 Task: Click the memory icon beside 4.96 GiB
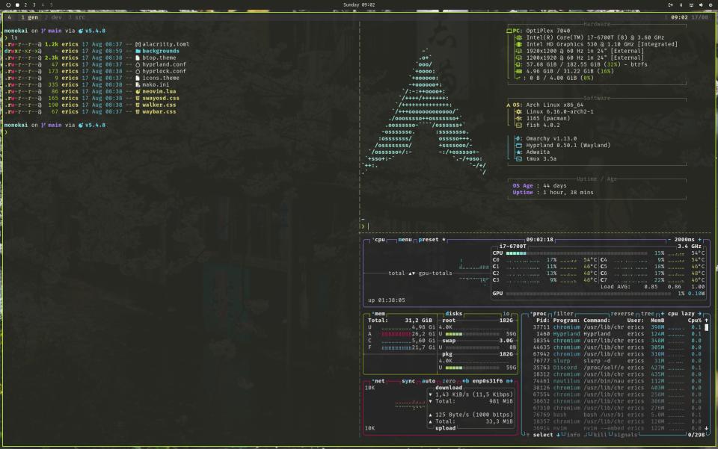(x=519, y=71)
